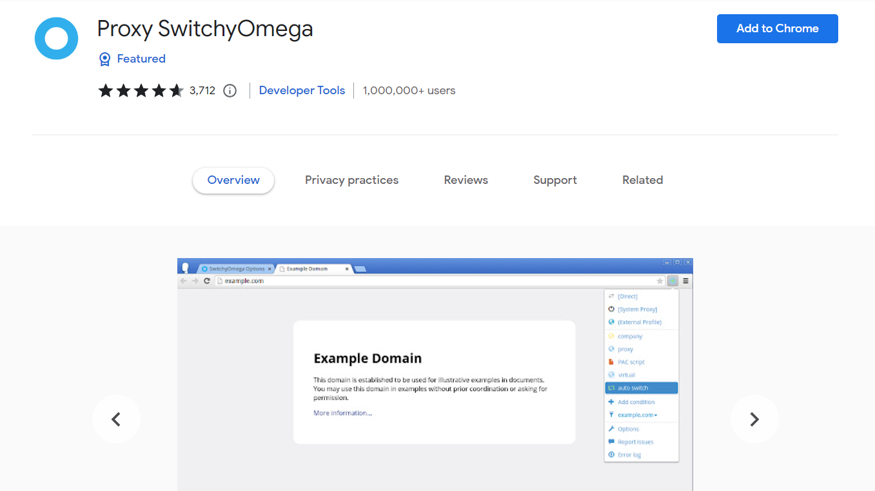Click the star rating display

(141, 90)
